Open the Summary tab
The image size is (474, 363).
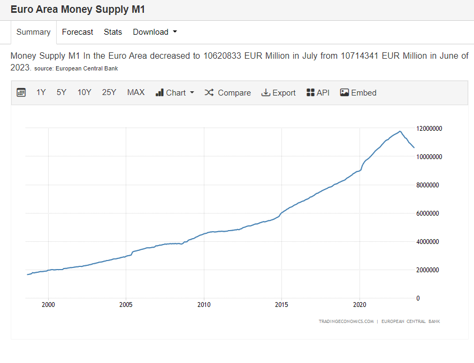coord(33,32)
